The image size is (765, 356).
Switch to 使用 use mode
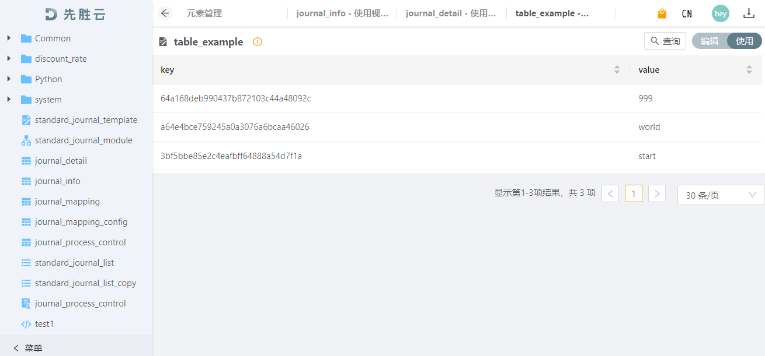point(745,41)
